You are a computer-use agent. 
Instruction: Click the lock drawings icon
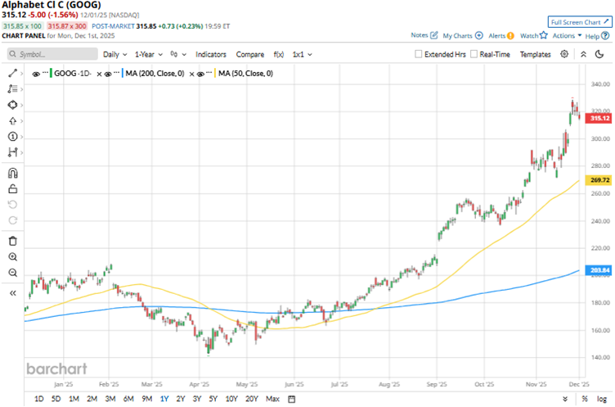(x=12, y=189)
